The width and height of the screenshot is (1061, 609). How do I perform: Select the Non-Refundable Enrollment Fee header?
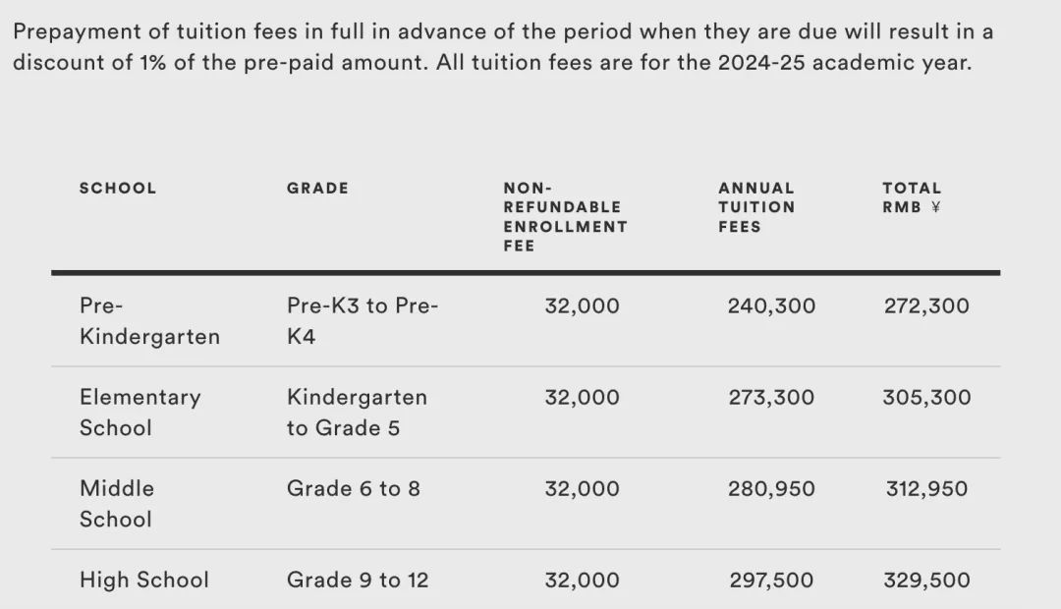[x=566, y=217]
